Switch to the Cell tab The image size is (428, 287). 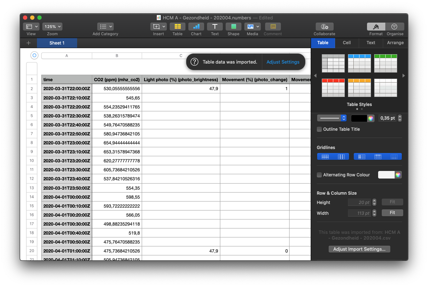click(347, 43)
